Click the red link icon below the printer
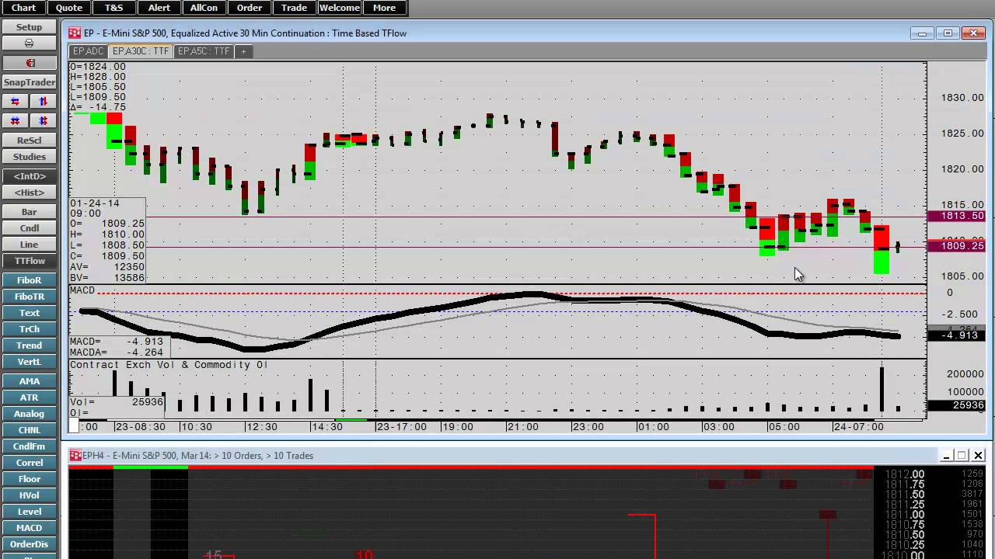This screenshot has width=995, height=559. (x=30, y=63)
